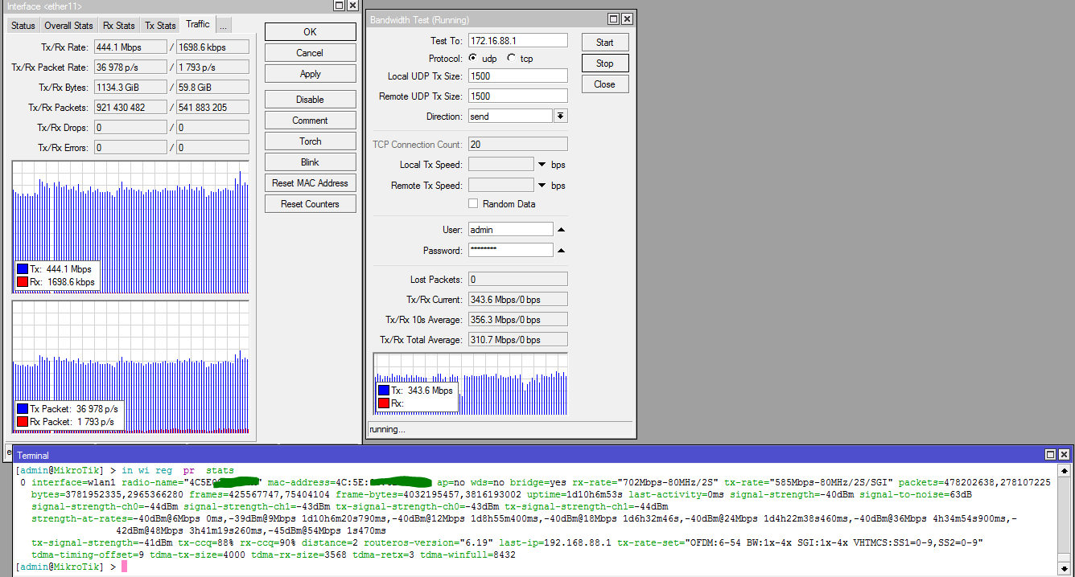This screenshot has height=577, width=1075.
Task: Click the Start button in Bandwidth Test
Action: [604, 42]
